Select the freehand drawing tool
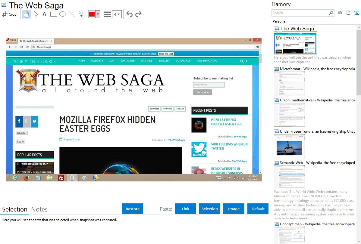The height and width of the screenshot is (244, 361). [x=81, y=14]
